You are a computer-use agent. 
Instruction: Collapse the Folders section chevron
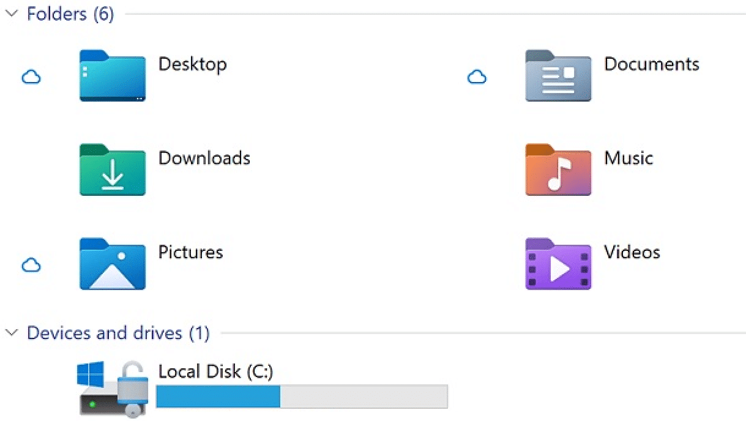point(12,14)
